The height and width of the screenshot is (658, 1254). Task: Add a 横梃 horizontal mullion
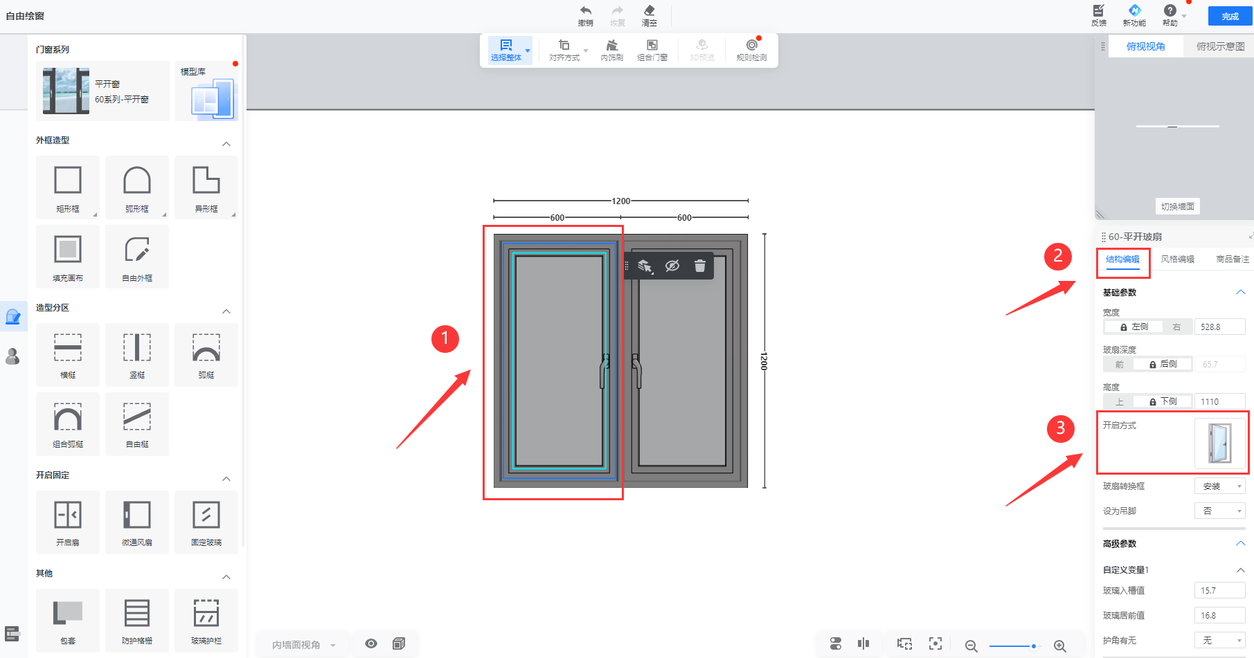[x=68, y=355]
